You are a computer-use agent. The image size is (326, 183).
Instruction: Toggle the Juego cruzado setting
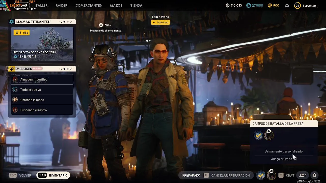(x=284, y=159)
